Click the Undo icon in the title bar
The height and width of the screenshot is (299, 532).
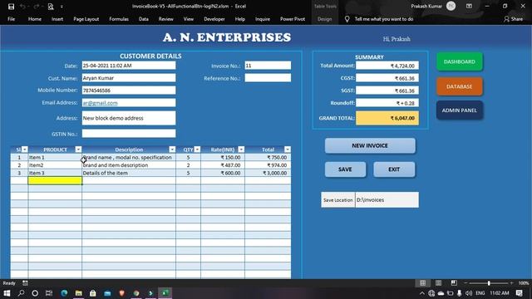[22, 7]
